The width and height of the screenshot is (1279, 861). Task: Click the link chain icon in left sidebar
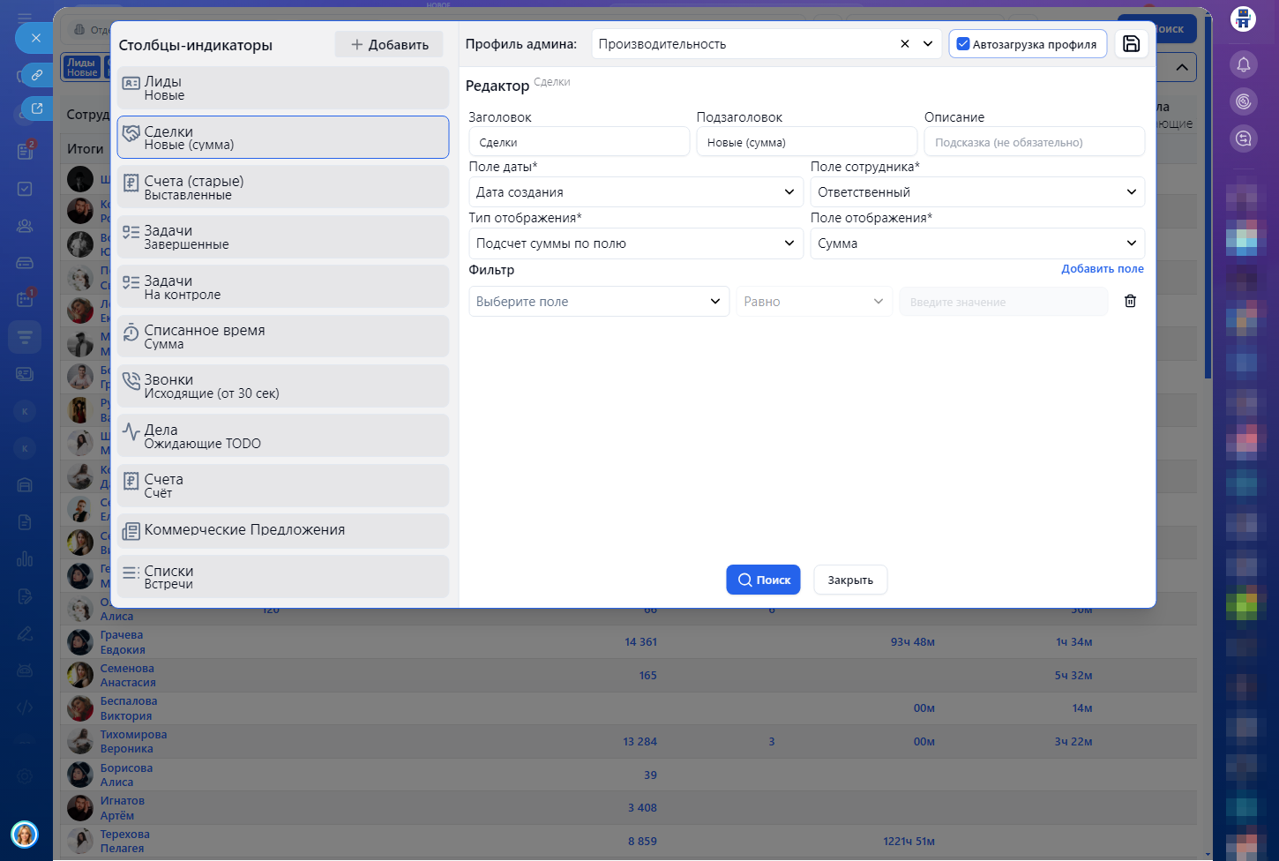36,75
